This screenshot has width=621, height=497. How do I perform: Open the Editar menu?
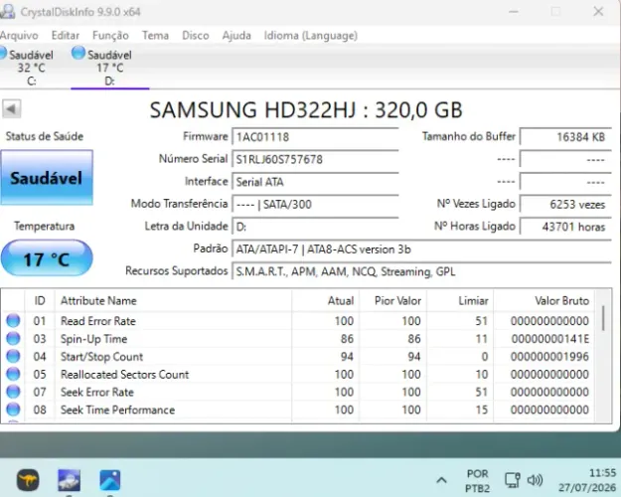(x=66, y=36)
